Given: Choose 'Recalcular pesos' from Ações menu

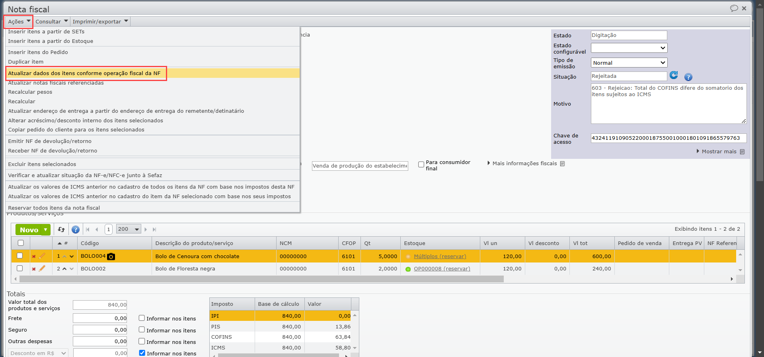Looking at the screenshot, I should tap(30, 92).
